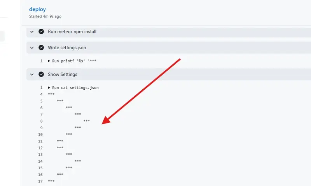Click line number 12 in the log
The width and height of the screenshot is (311, 186).
pos(40,148)
